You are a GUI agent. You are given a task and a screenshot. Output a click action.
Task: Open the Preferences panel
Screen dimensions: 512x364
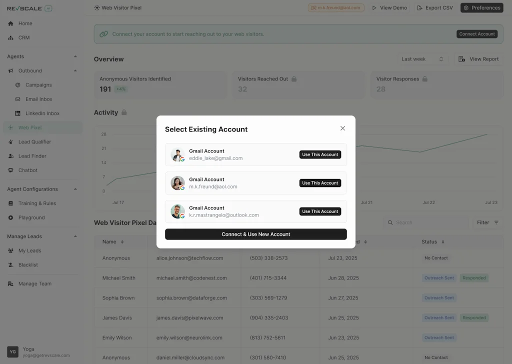(481, 7)
